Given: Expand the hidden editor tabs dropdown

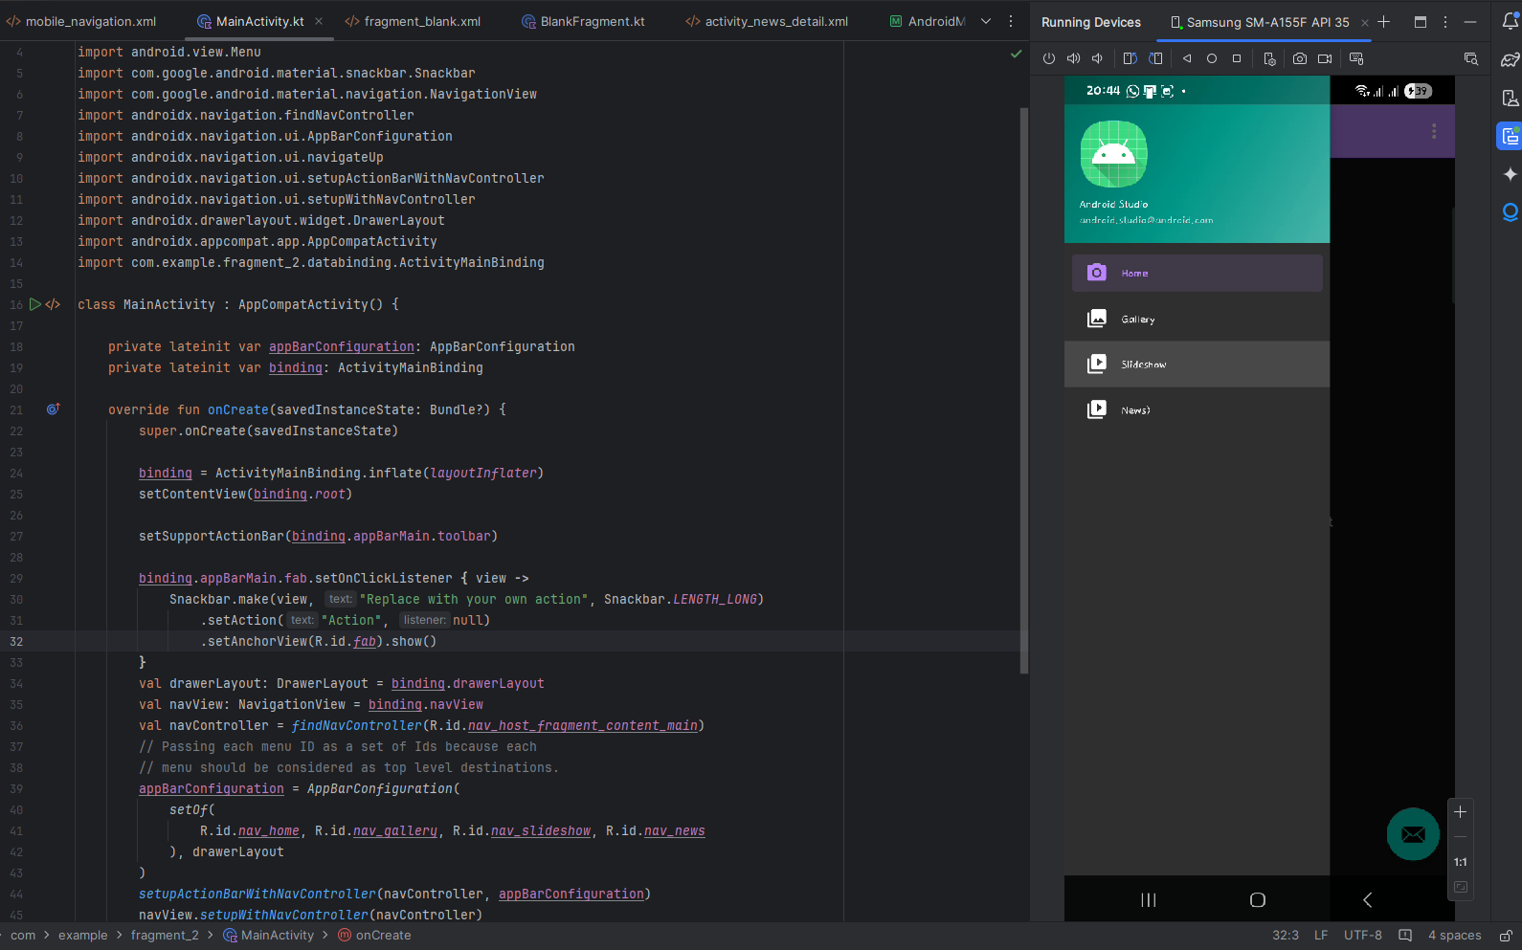Looking at the screenshot, I should 986,21.
